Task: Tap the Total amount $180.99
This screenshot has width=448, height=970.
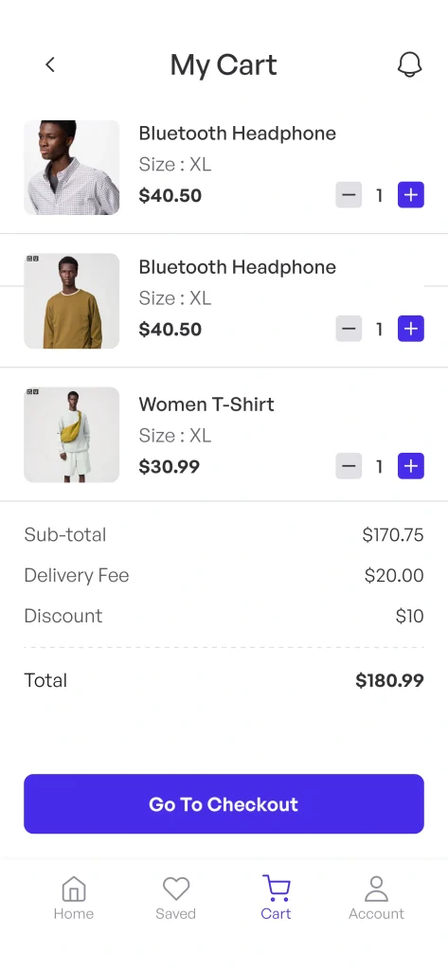Action: pos(390,681)
